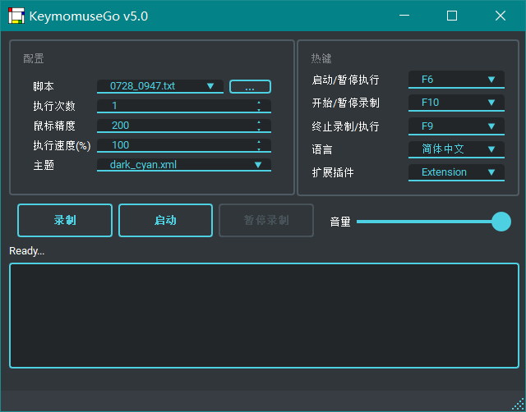Click the 执行次数 input field
This screenshot has height=412, width=526.
point(184,106)
